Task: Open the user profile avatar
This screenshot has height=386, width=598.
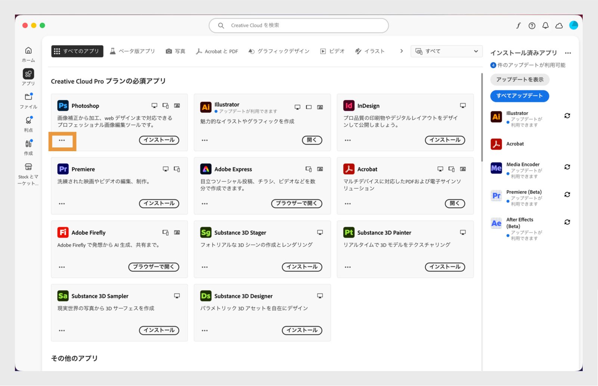Action: (574, 25)
